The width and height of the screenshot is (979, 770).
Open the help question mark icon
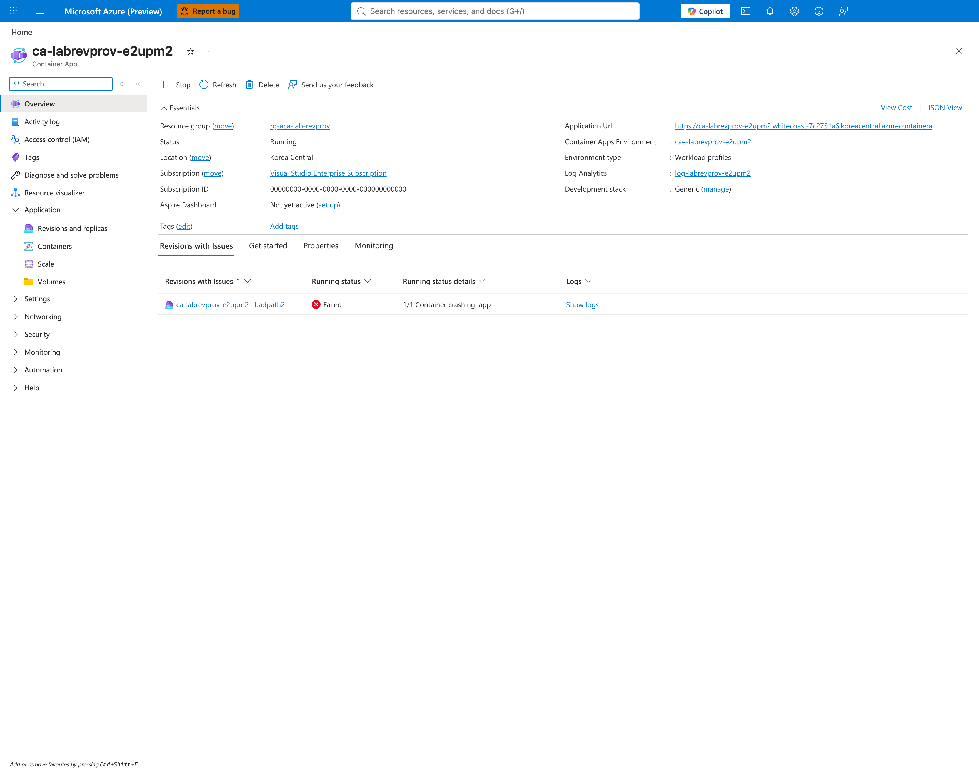click(819, 11)
